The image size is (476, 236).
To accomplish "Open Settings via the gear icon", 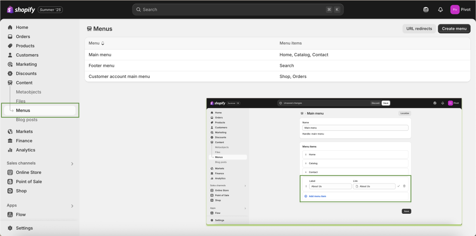I will [x=10, y=228].
